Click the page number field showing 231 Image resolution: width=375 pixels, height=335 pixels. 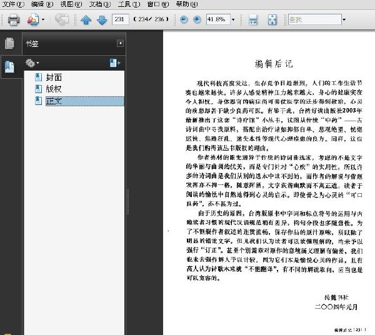(120, 19)
